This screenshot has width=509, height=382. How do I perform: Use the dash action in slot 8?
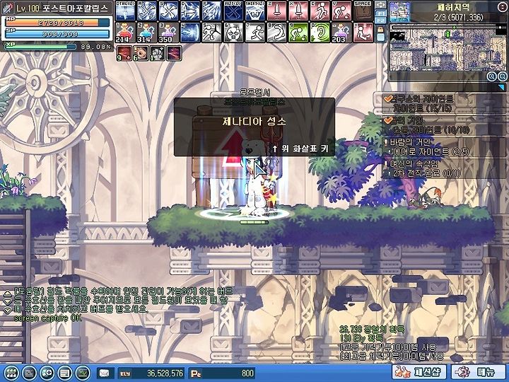pyautogui.click(x=276, y=33)
